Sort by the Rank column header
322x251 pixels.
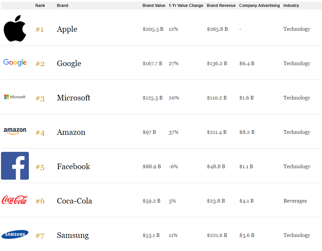(40, 6)
